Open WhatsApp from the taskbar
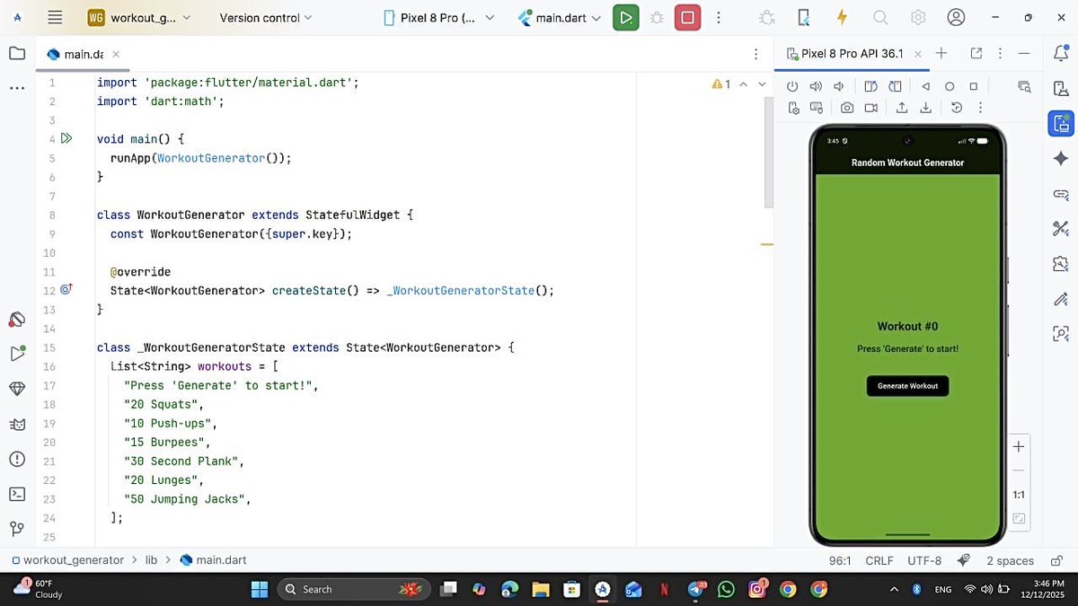 [726, 589]
